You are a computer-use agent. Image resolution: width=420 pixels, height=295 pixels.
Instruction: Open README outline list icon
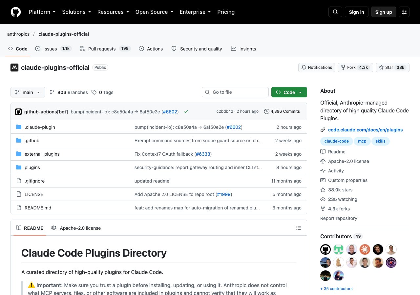coord(299,228)
